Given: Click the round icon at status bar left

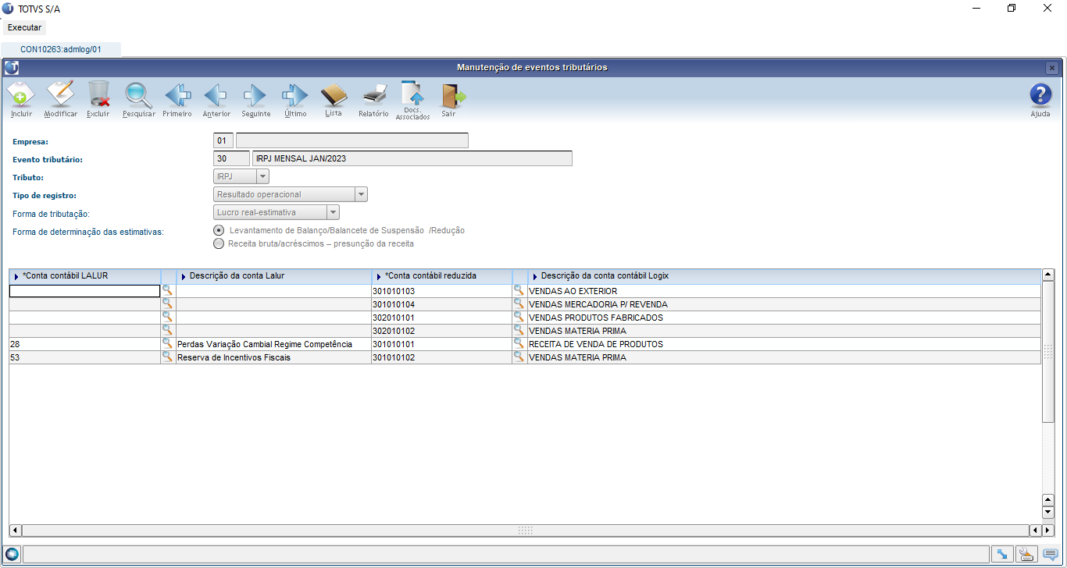Looking at the screenshot, I should [x=12, y=554].
